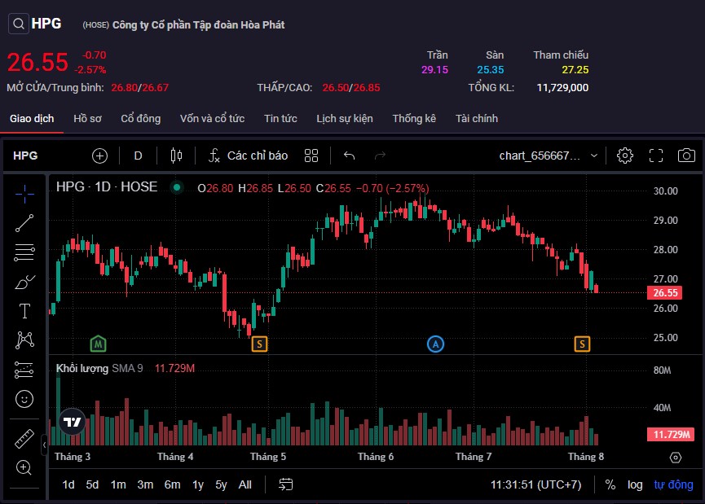Viewport: 705px width, 504px height.
Task: Click the blue 'A' event marker on timeline
Action: click(436, 344)
